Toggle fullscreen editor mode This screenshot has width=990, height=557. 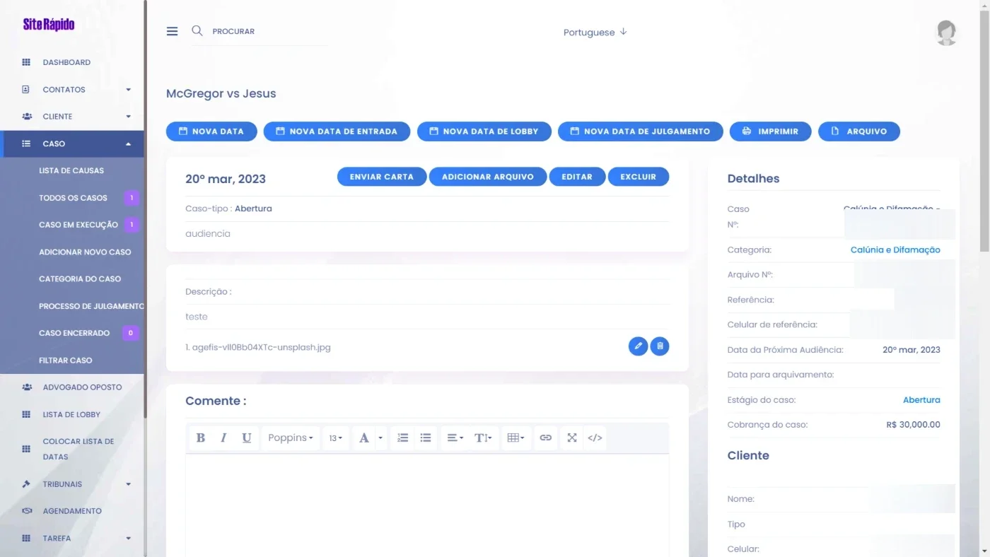pyautogui.click(x=572, y=438)
